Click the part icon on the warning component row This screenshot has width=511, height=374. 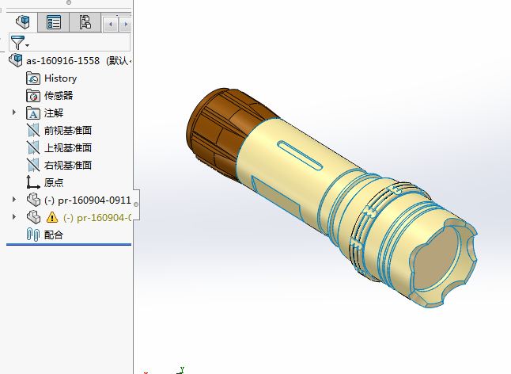point(33,217)
